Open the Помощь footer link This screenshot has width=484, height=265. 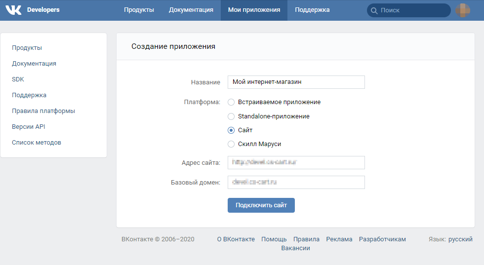(274, 239)
